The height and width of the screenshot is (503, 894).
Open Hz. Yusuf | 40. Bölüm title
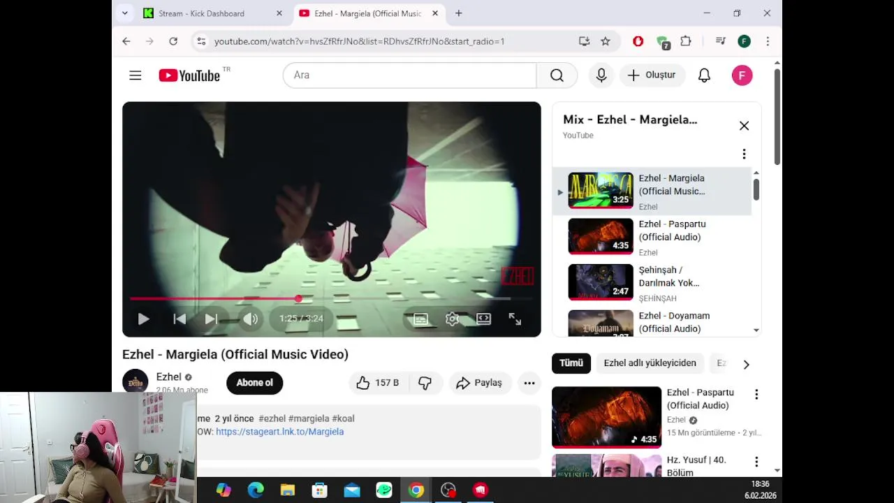pos(696,466)
